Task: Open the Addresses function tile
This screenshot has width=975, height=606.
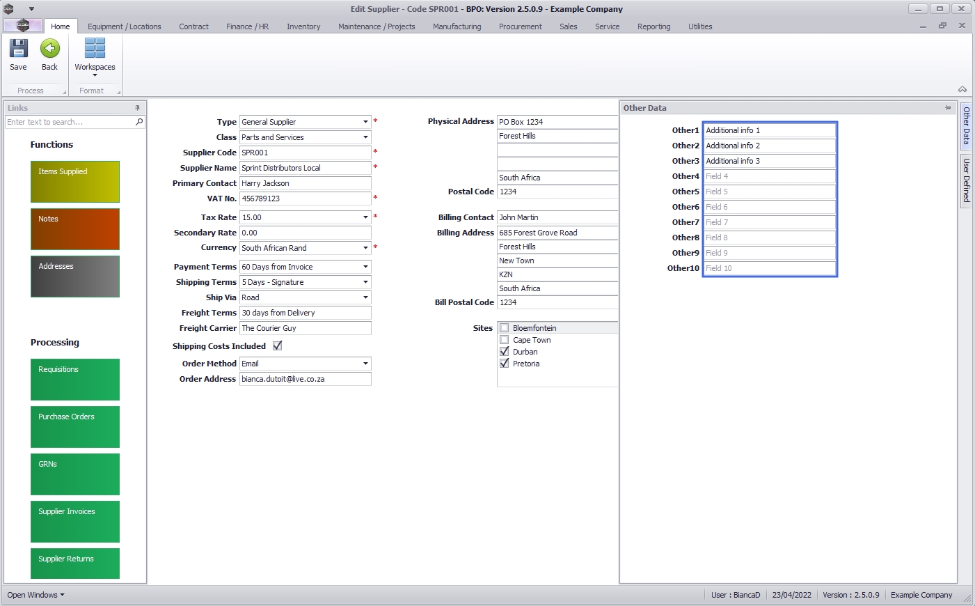Action: pyautogui.click(x=75, y=277)
